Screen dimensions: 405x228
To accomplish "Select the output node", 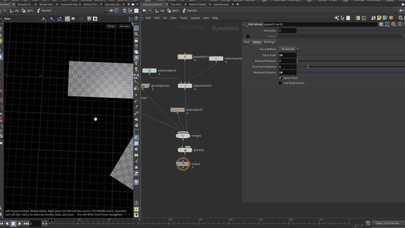I will pos(183,164).
